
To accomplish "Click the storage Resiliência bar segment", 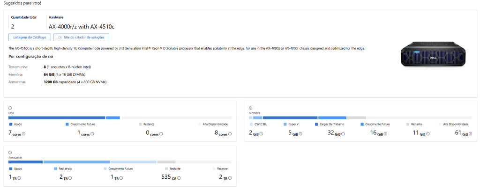I will point(77,162).
